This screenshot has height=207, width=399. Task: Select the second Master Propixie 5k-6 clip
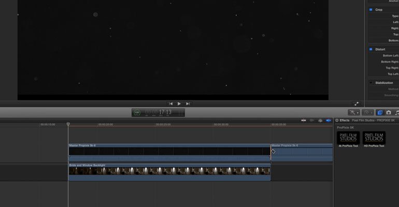(x=302, y=152)
